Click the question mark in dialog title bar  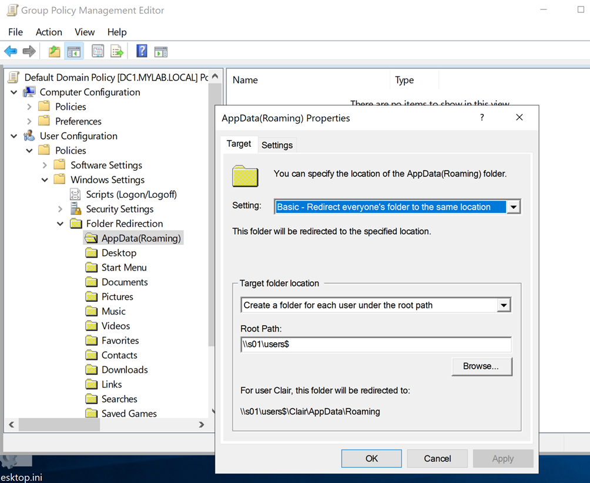point(482,117)
